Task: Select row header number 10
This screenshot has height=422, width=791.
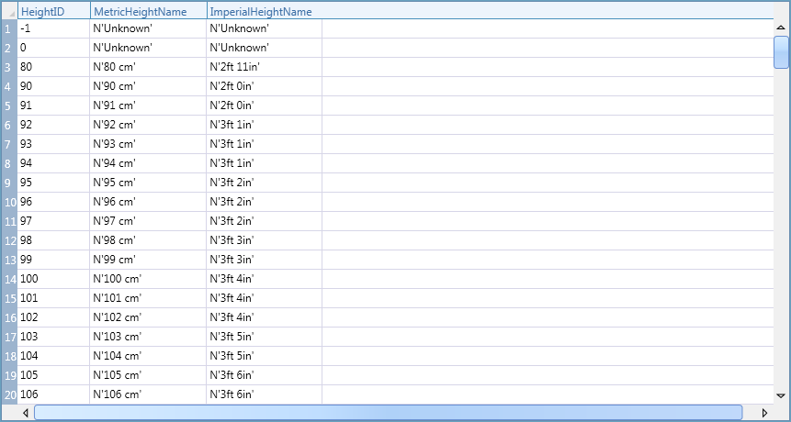Action: [9, 202]
